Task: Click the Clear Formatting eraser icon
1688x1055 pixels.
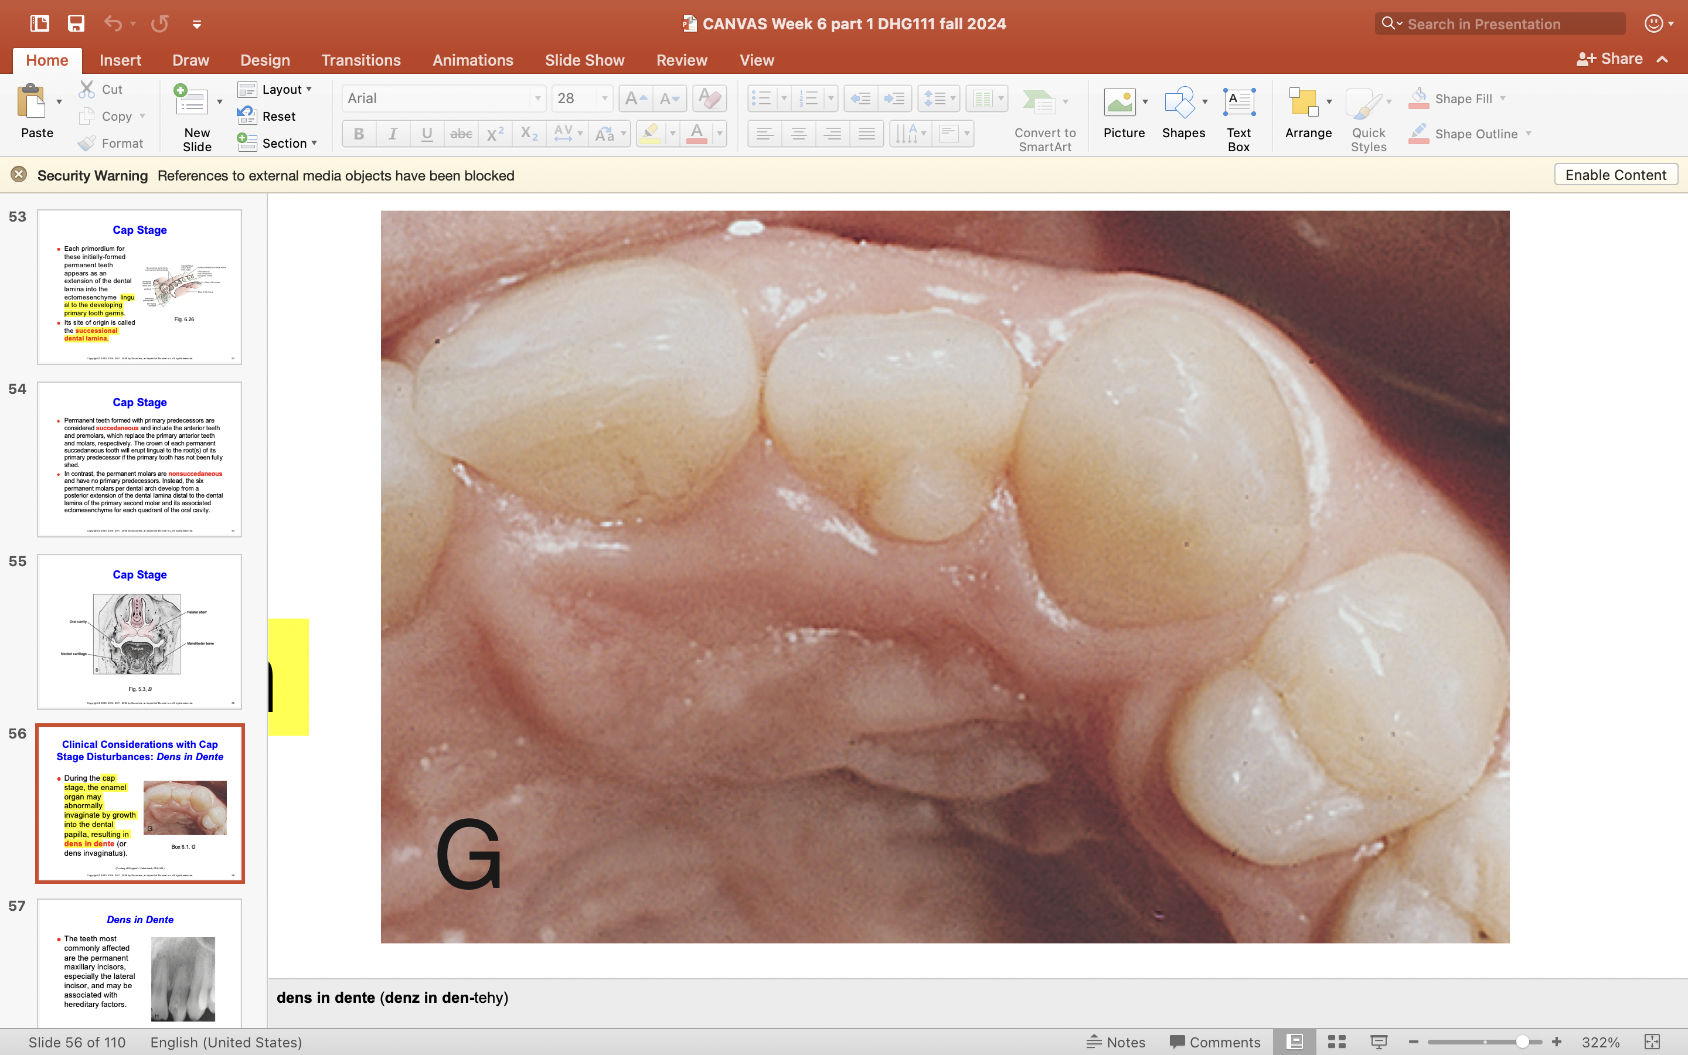Action: 709,98
